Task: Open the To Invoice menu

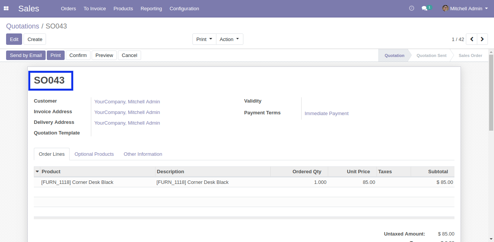Action: (x=95, y=8)
